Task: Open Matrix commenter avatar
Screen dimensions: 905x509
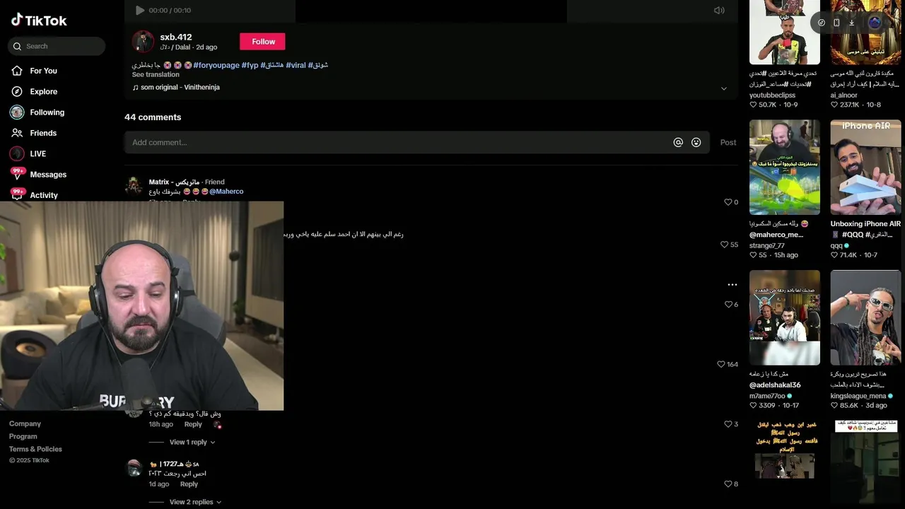Action: [134, 187]
